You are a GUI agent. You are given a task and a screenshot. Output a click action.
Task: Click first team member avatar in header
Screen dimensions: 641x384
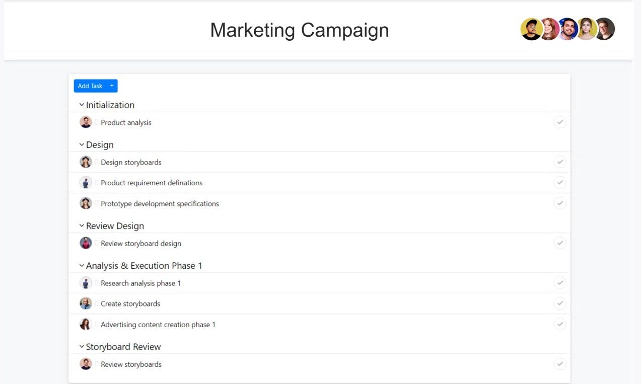coord(531,30)
